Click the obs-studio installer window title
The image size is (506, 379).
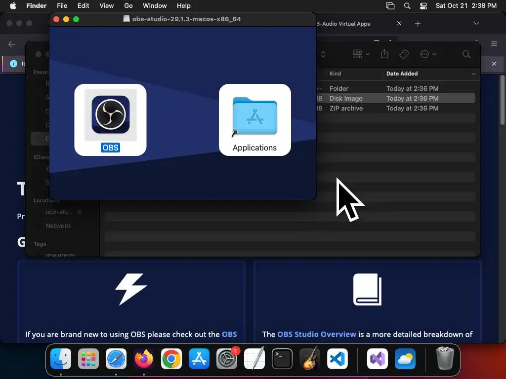[186, 19]
